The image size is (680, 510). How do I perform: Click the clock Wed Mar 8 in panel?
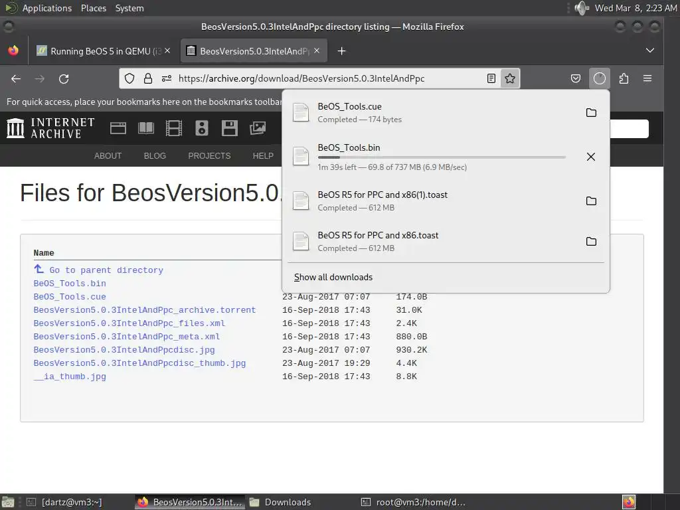(636, 8)
